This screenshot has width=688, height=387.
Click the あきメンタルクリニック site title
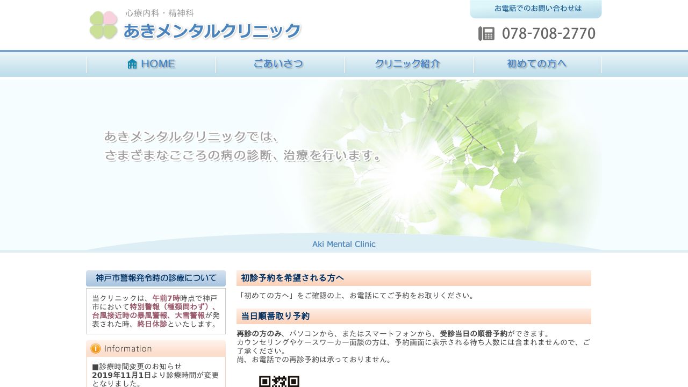212,31
